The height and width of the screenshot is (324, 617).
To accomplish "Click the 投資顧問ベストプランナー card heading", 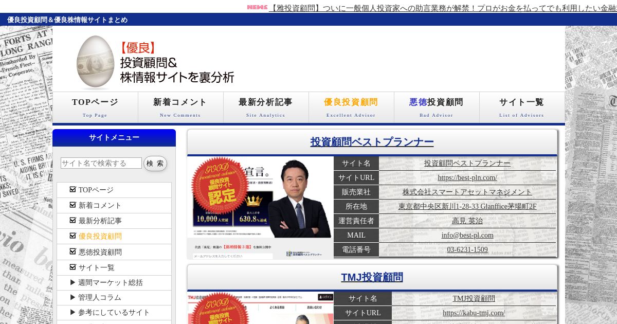I will pyautogui.click(x=372, y=142).
